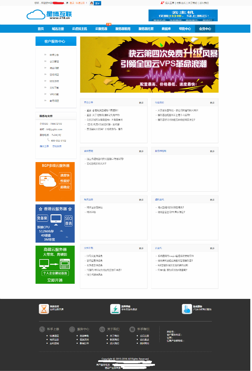Click 更多 in the 行业动态 panel
The width and height of the screenshot is (252, 371).
(x=212, y=103)
